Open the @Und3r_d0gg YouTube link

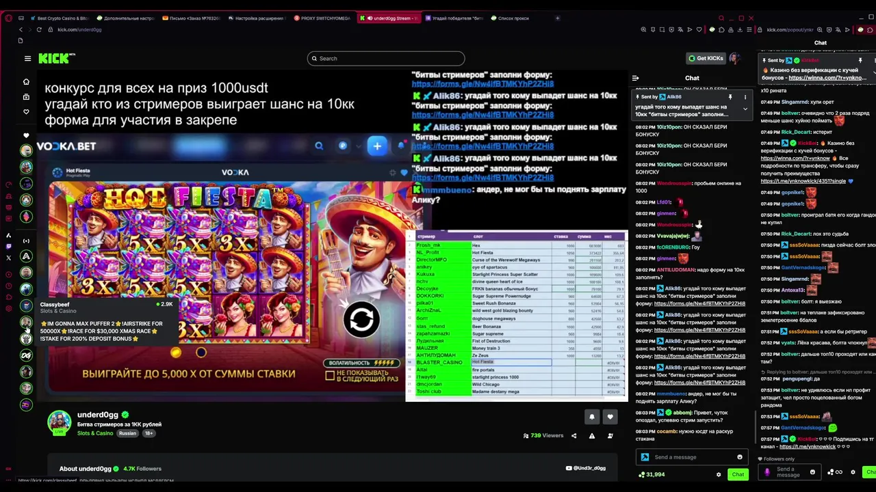pos(586,469)
